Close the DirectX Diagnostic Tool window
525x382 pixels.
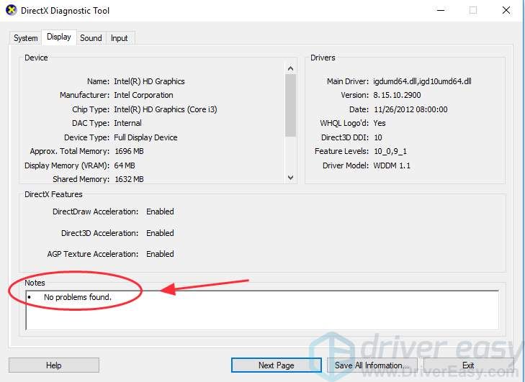(x=506, y=11)
